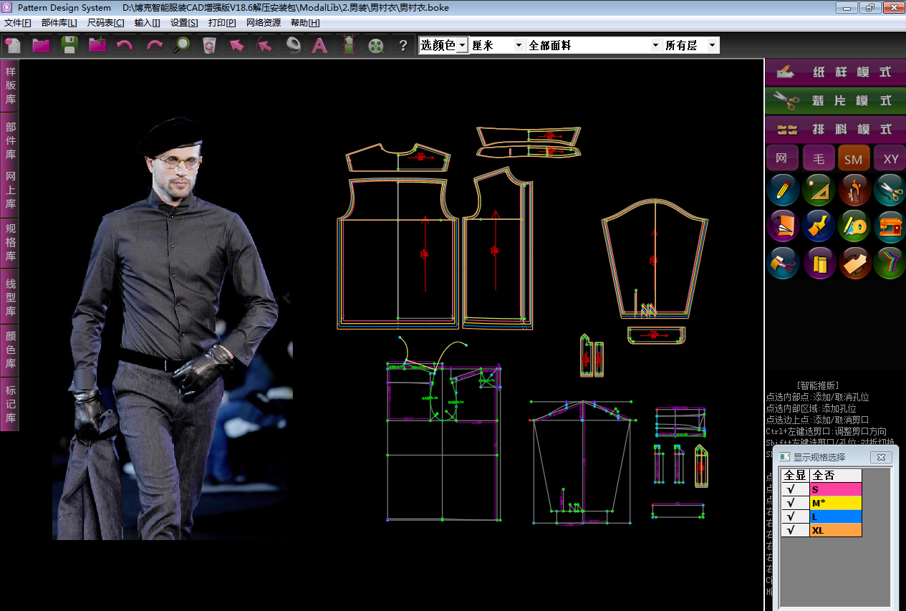Screen dimensions: 906x611
Task: Select the pencil drawing tool ball
Action: 784,190
